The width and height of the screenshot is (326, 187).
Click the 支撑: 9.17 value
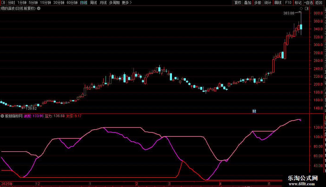[x=74, y=116]
